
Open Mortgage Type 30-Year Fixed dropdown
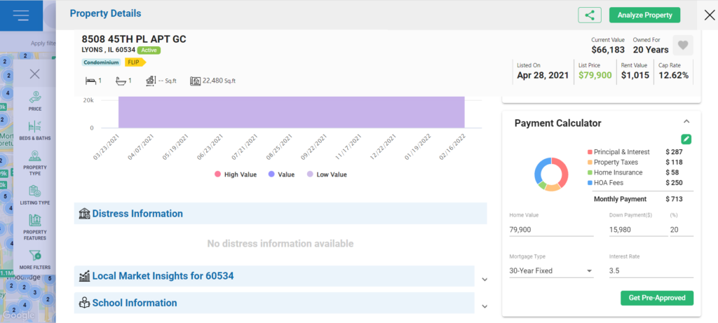pos(551,271)
